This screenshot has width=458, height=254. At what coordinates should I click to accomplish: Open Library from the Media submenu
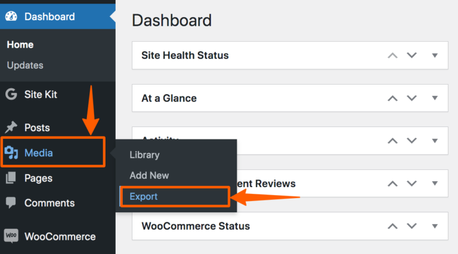pos(144,155)
